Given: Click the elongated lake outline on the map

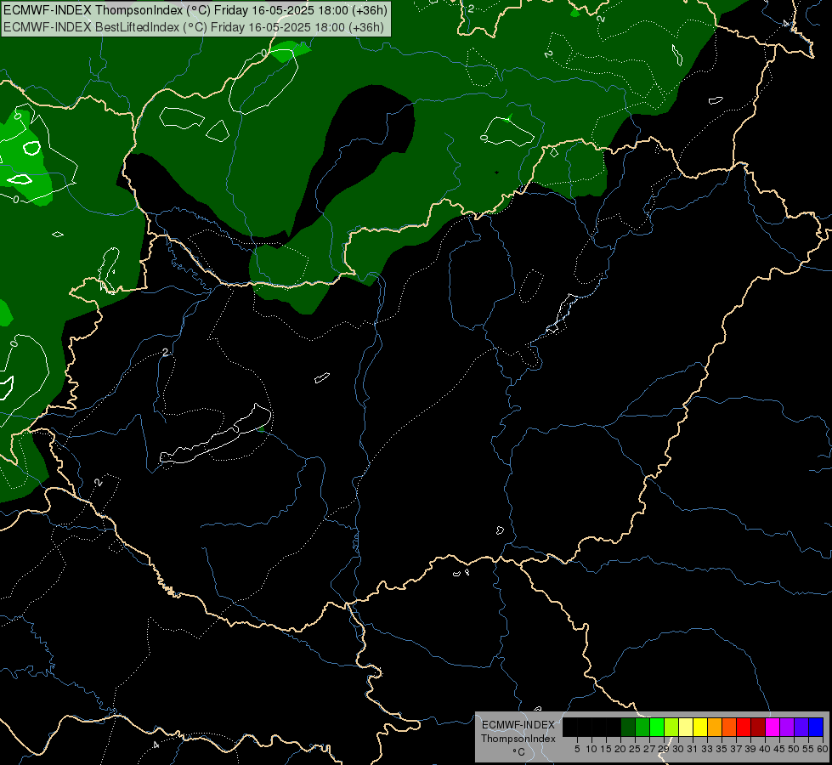Looking at the screenshot, I should (216, 433).
